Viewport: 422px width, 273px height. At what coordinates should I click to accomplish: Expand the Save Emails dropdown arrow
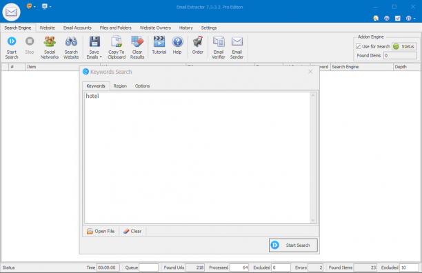coord(101,57)
